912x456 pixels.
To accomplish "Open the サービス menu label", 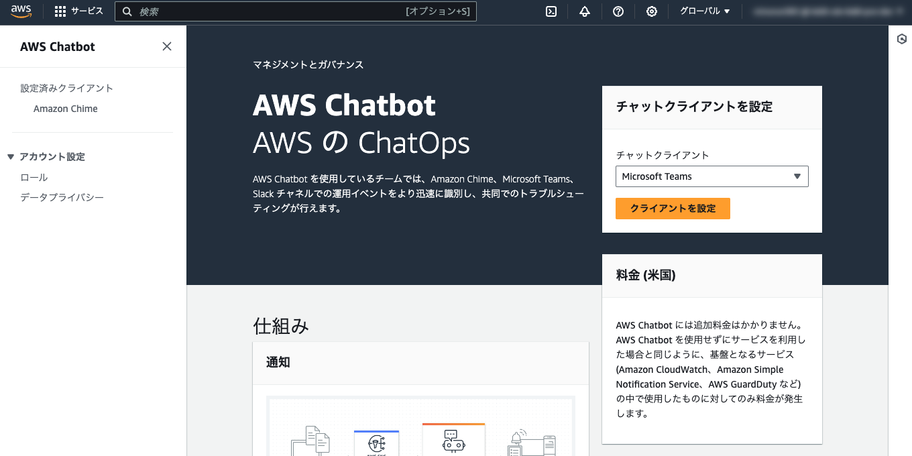I will (87, 11).
